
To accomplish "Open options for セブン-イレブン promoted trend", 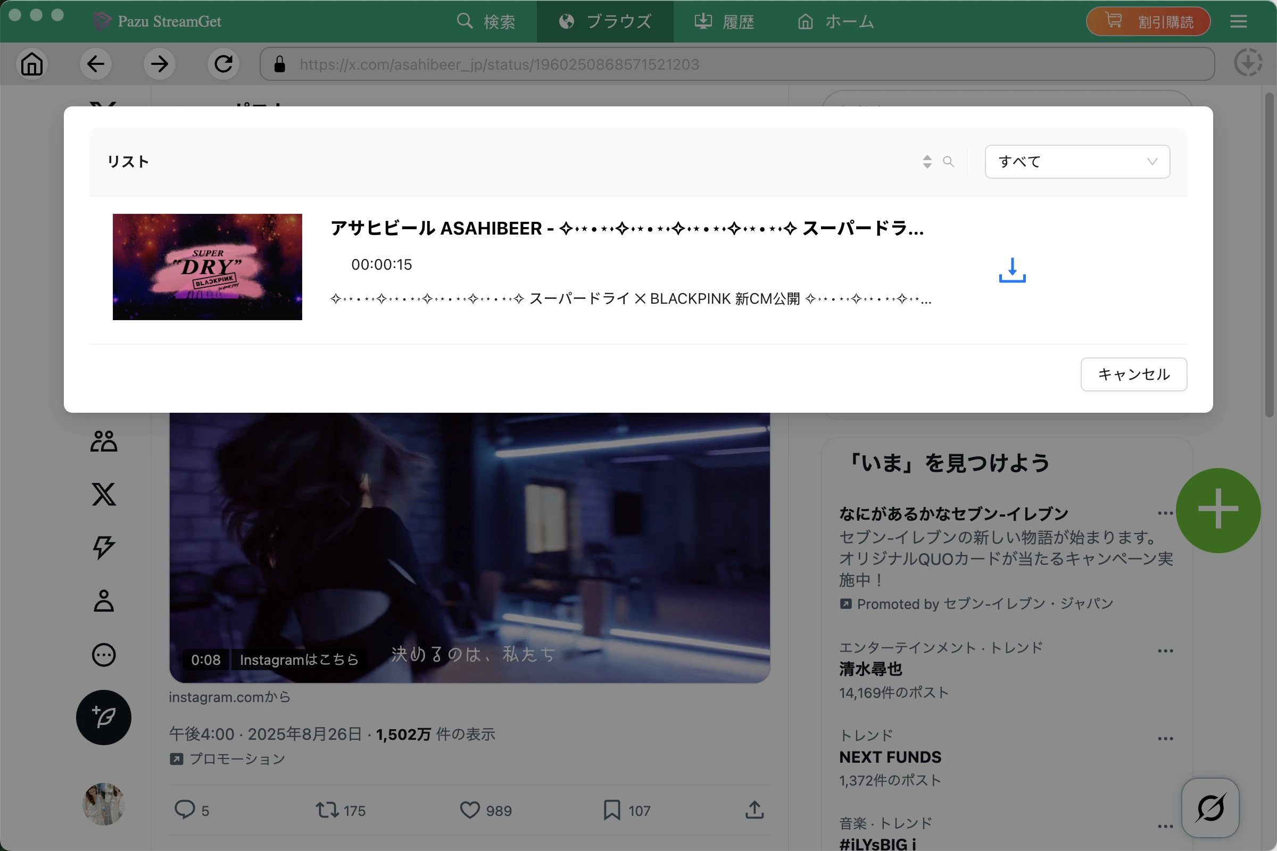I will [1165, 513].
